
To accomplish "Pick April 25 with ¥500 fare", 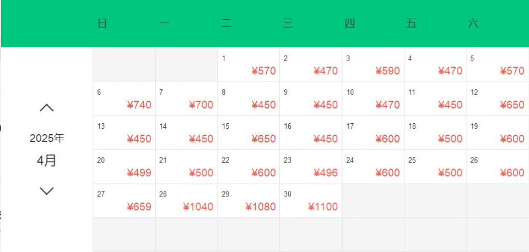I will pyautogui.click(x=435, y=167).
